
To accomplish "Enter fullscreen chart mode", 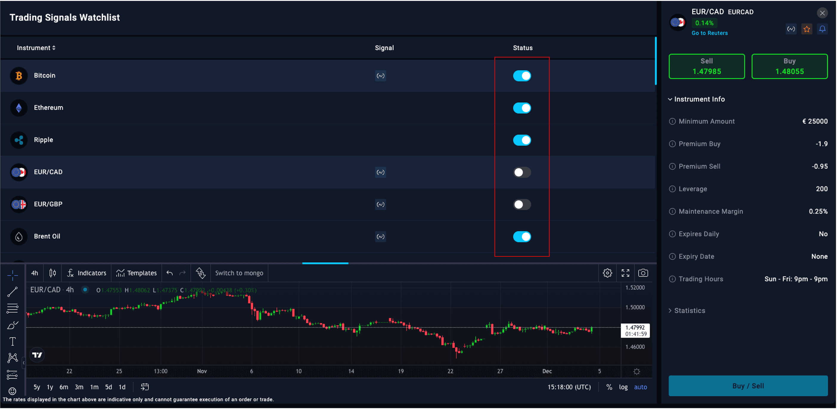I will click(x=625, y=273).
